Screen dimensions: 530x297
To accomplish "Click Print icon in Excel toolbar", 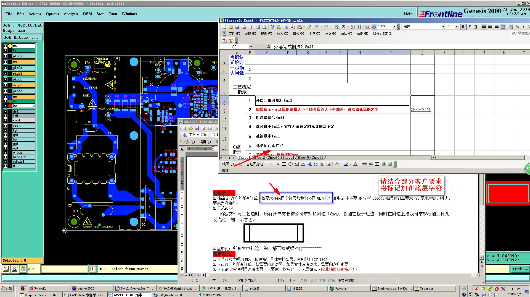I will [258, 27].
